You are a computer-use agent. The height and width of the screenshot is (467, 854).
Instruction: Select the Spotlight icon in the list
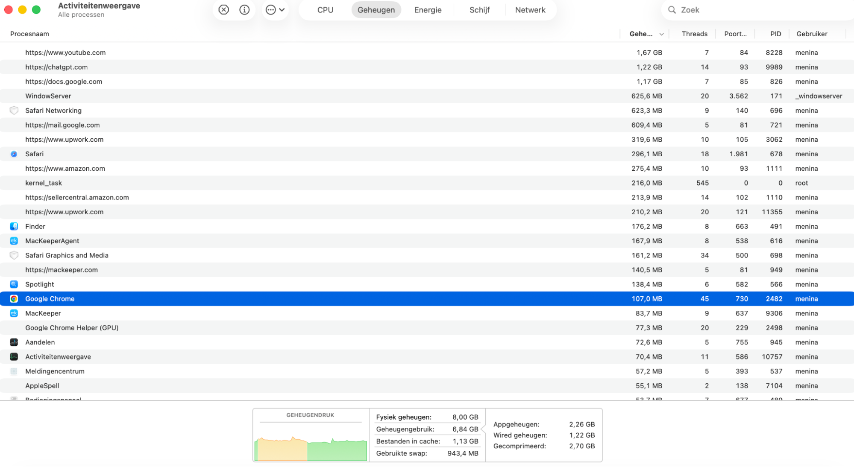(14, 284)
